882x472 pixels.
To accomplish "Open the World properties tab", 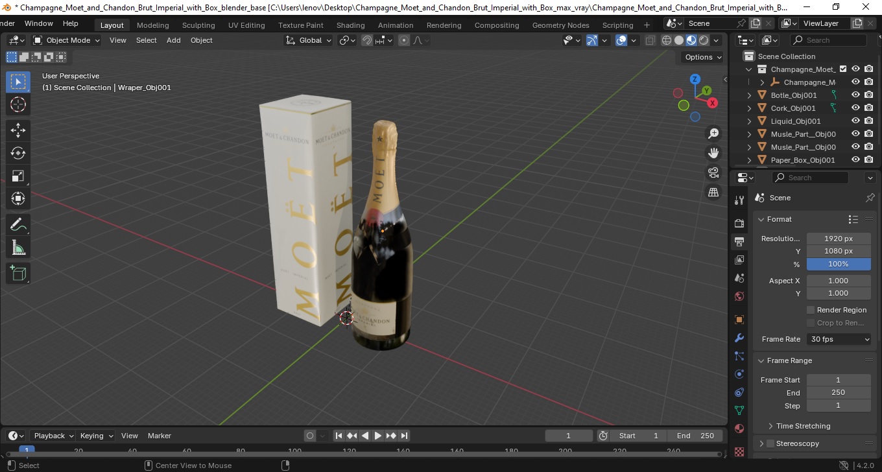I will [739, 296].
